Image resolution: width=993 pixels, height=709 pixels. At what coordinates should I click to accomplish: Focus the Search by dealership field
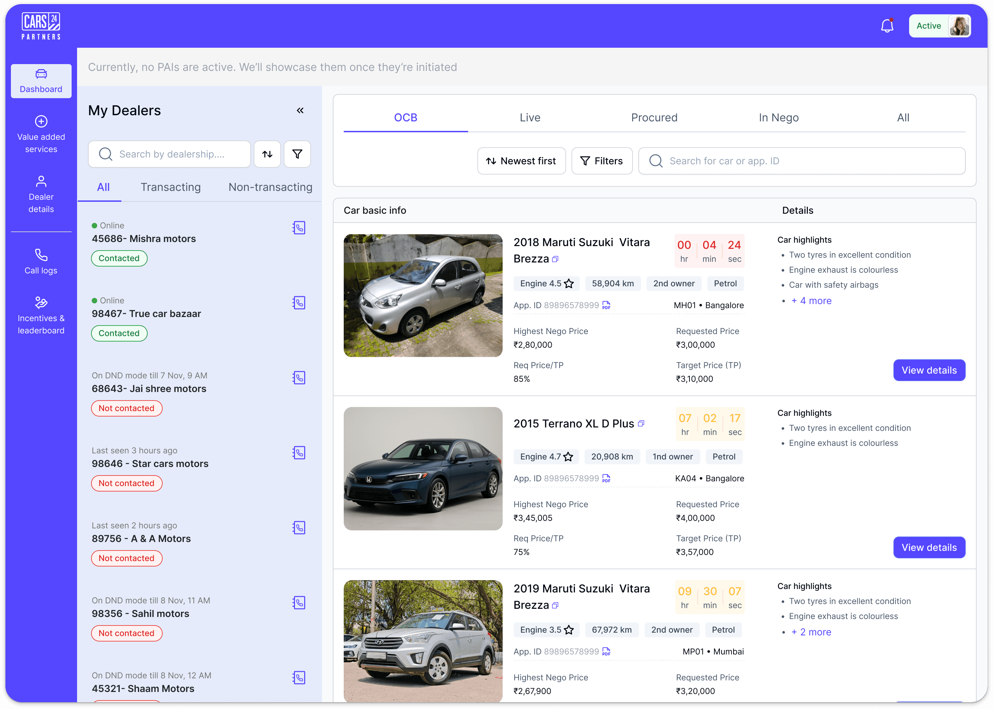tap(169, 154)
